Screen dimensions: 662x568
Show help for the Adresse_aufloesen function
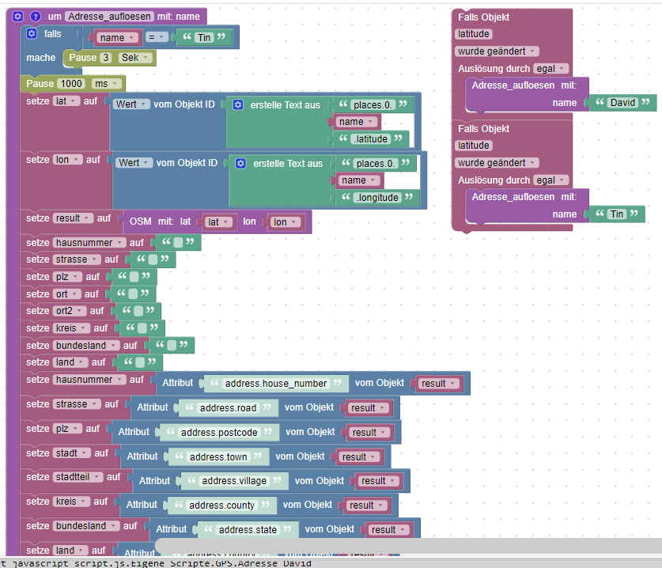pyautogui.click(x=36, y=17)
